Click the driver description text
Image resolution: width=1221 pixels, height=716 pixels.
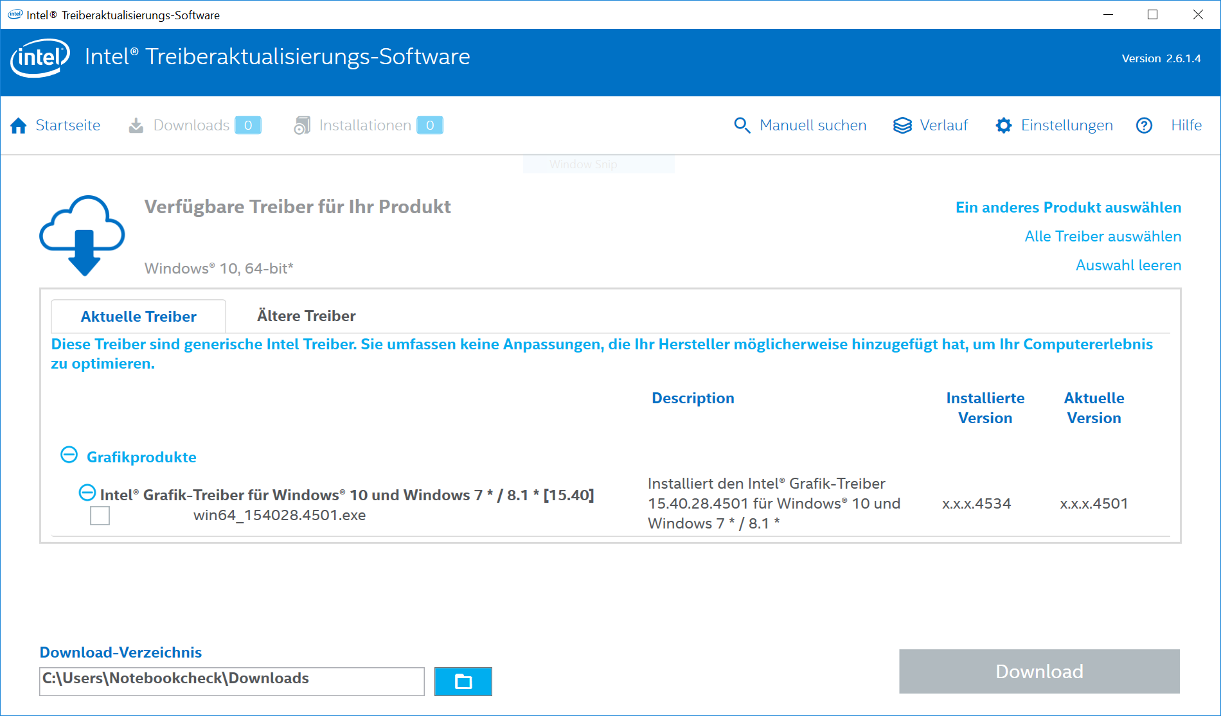click(x=774, y=503)
